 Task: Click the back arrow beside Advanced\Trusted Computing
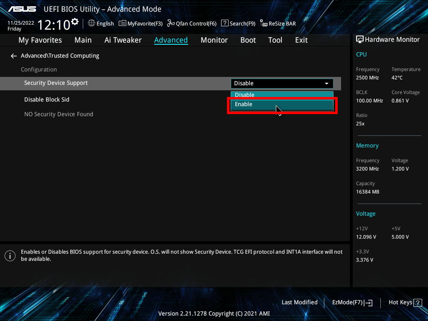[x=14, y=56]
